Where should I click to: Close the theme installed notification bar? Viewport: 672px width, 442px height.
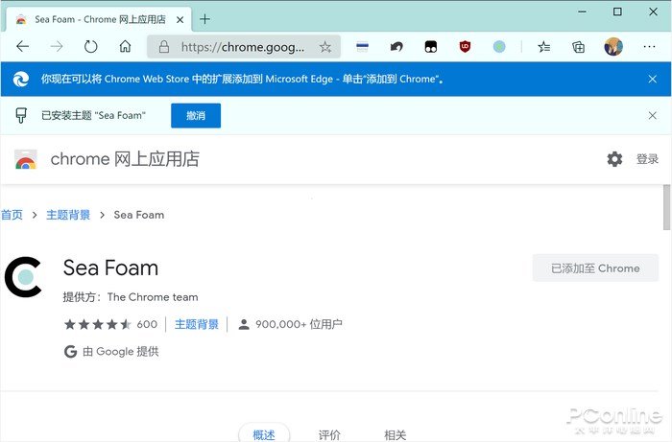coord(652,115)
